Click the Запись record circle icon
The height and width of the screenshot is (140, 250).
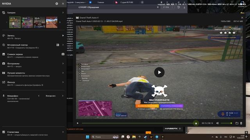point(4,35)
